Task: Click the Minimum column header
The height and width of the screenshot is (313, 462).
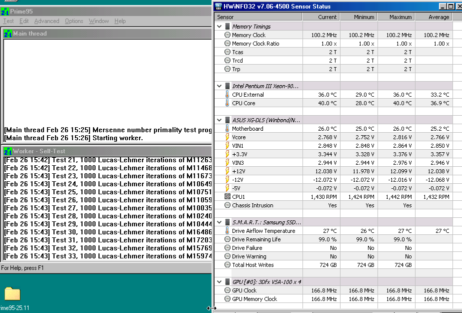Action: click(358, 17)
